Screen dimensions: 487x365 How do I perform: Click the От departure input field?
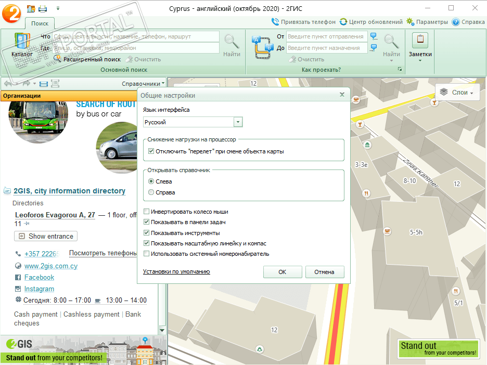click(327, 36)
